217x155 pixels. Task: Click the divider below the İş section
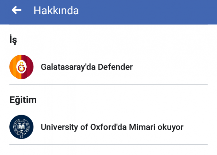point(108,84)
